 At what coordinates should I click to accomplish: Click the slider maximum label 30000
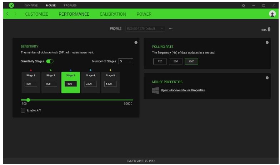(x=128, y=103)
